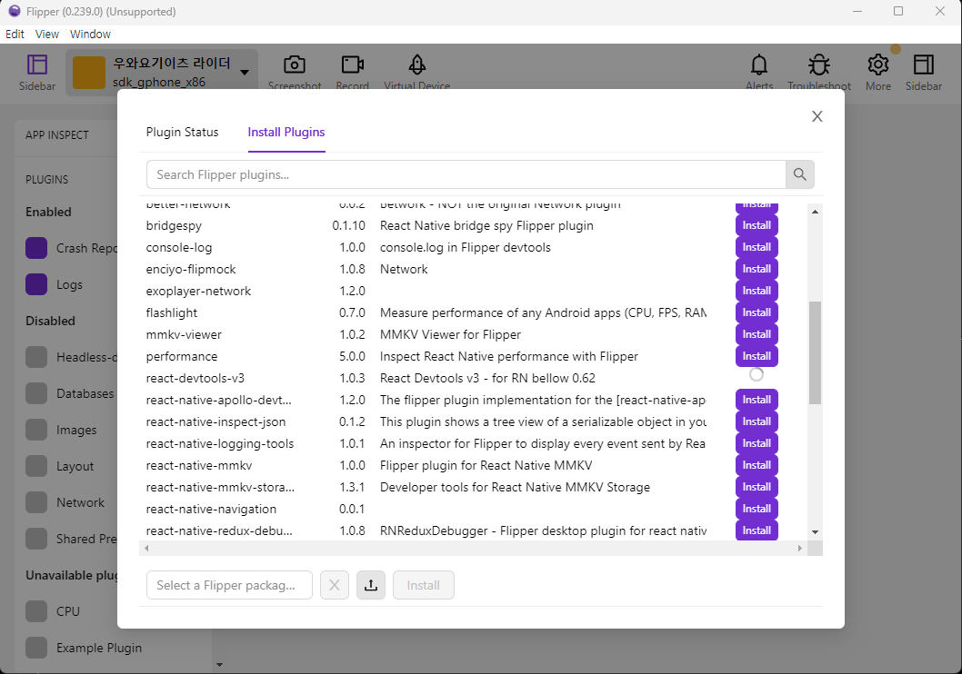The height and width of the screenshot is (674, 962).
Task: Install the react-native-apollo-devtools plugin
Action: tap(757, 400)
